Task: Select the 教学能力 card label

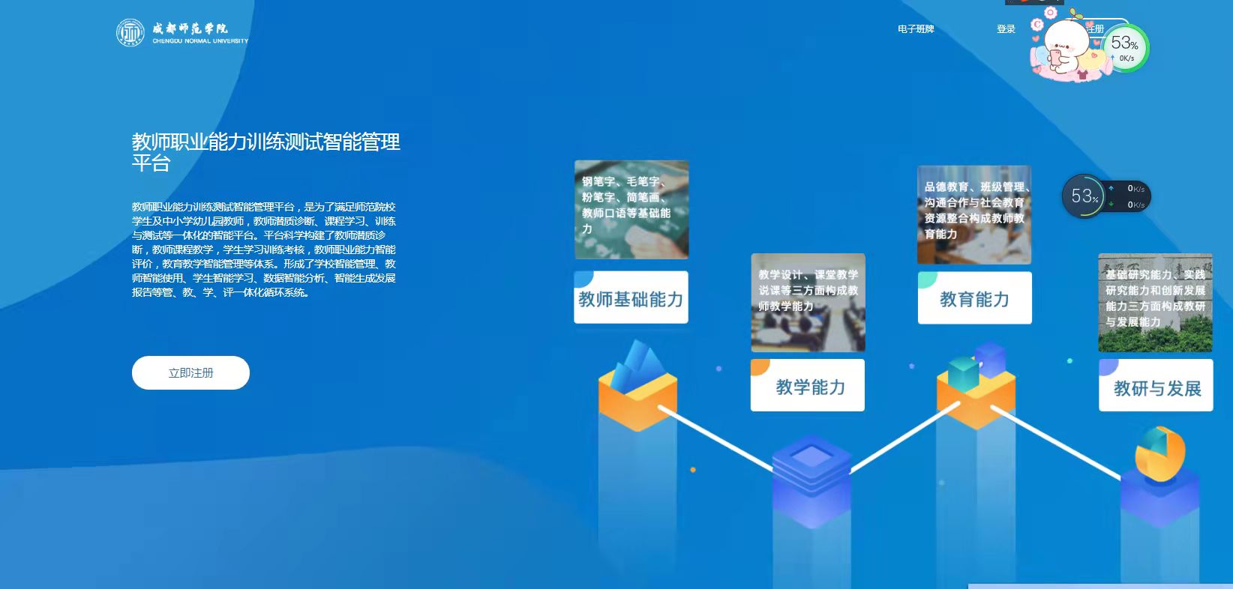Action: 808,386
